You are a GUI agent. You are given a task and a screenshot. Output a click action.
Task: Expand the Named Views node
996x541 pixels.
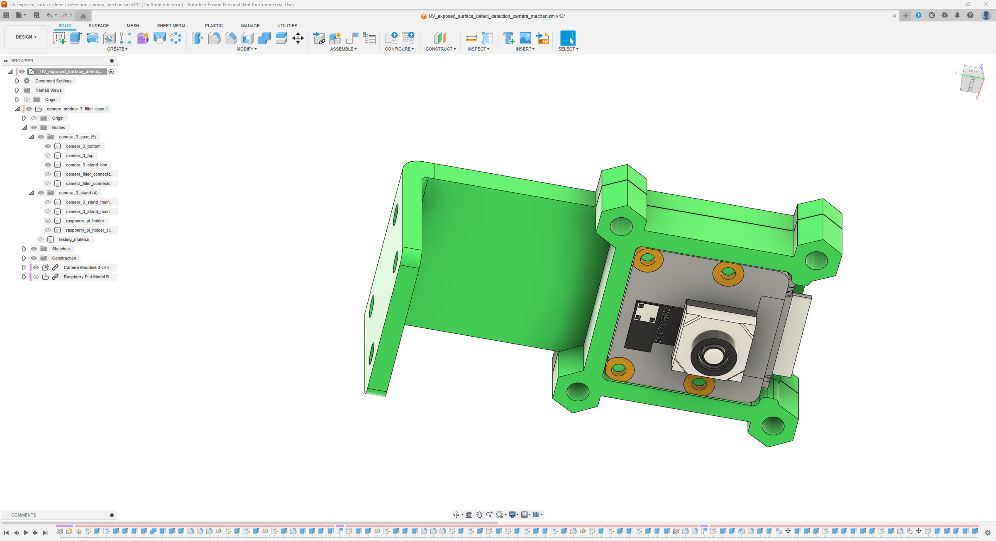(x=17, y=90)
